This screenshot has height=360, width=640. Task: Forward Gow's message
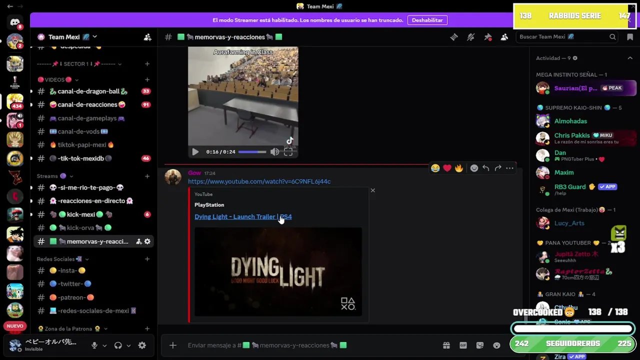(497, 168)
